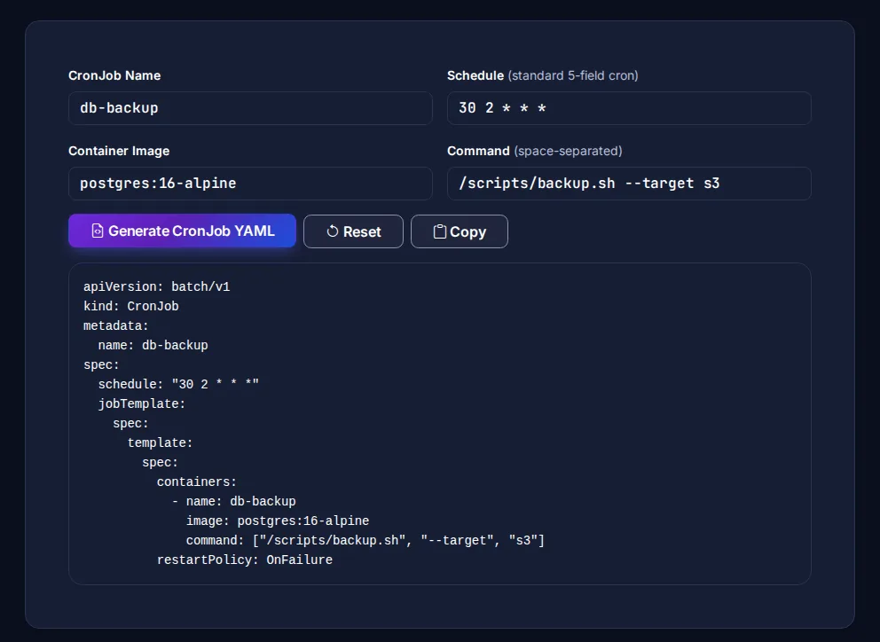880x642 pixels.
Task: Click the 'name: db-backup' metadata line
Action: point(153,345)
